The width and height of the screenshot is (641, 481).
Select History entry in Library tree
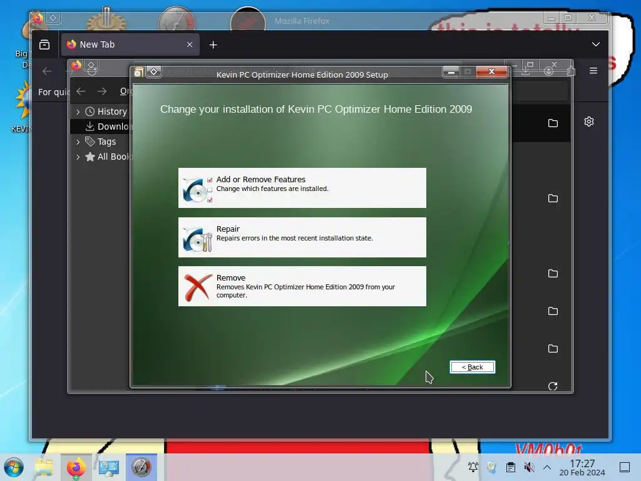pos(106,111)
